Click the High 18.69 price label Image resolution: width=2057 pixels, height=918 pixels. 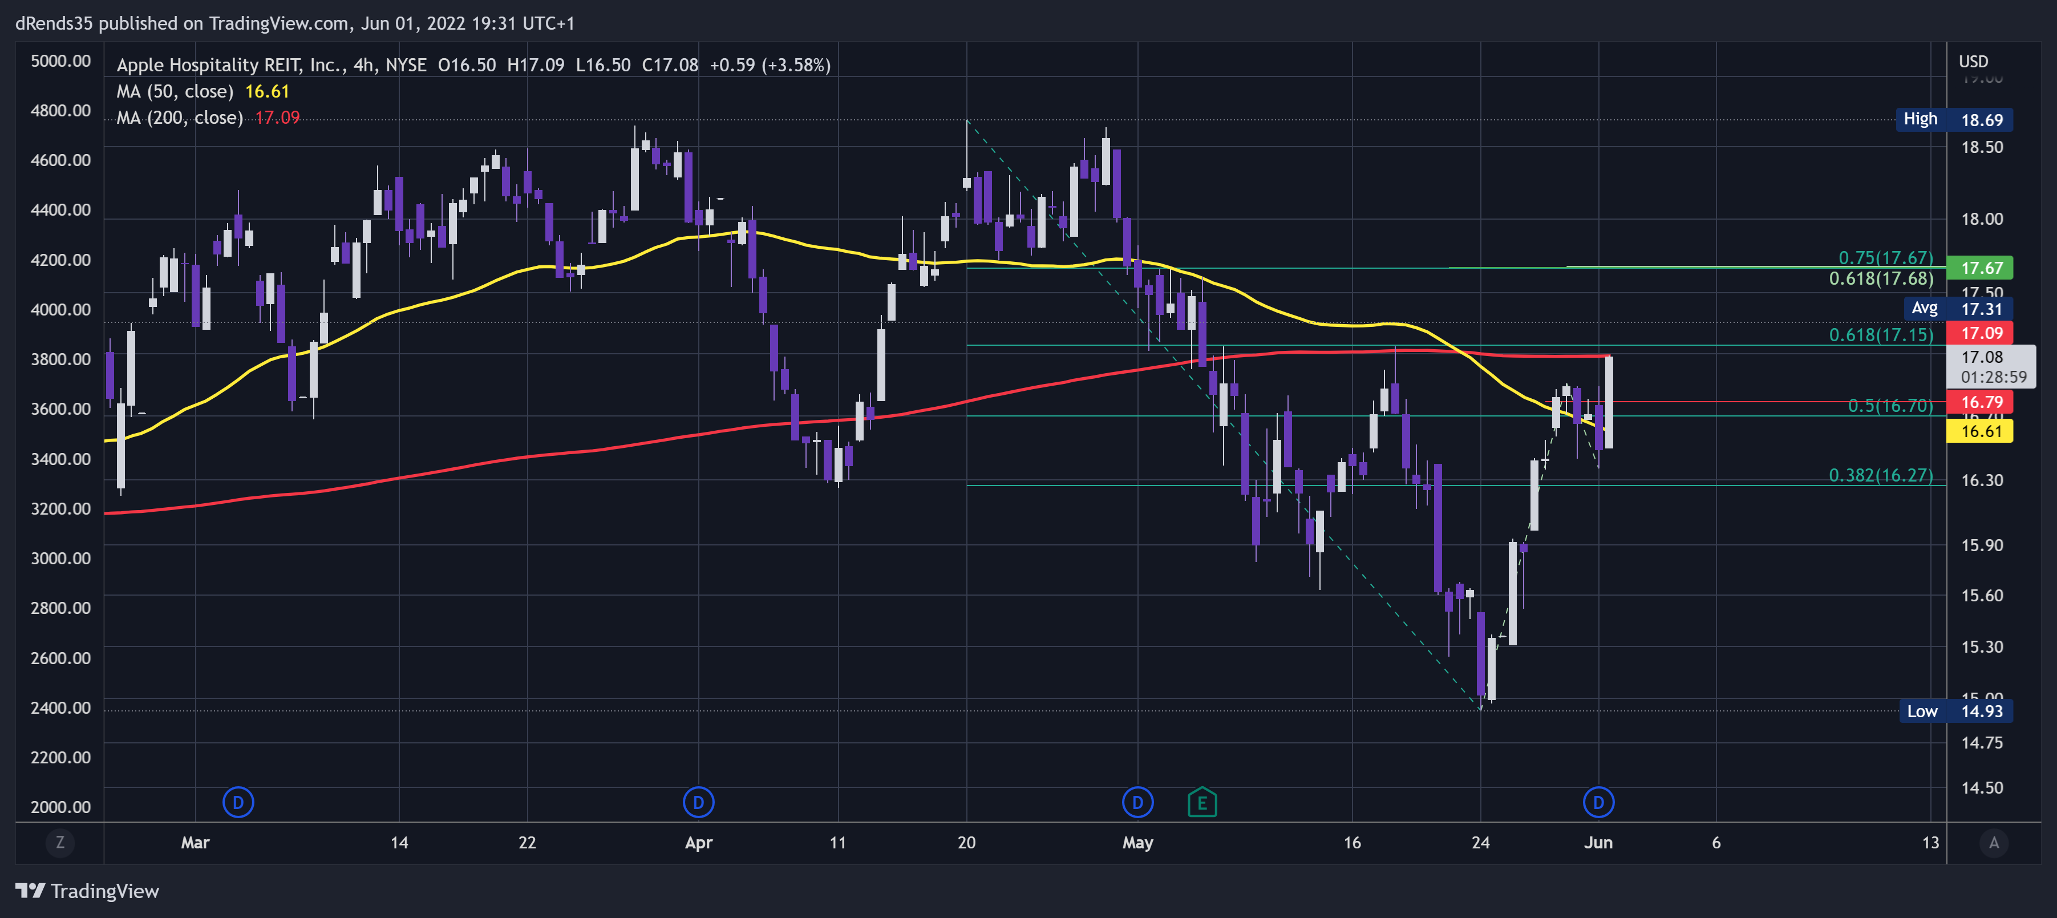(x=1954, y=120)
